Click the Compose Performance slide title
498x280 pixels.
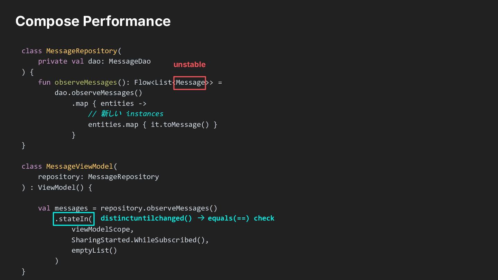[x=93, y=21]
